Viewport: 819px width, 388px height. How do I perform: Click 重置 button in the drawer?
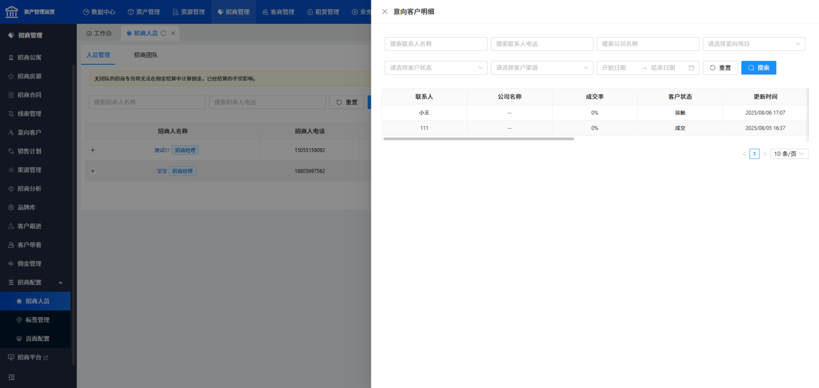720,68
